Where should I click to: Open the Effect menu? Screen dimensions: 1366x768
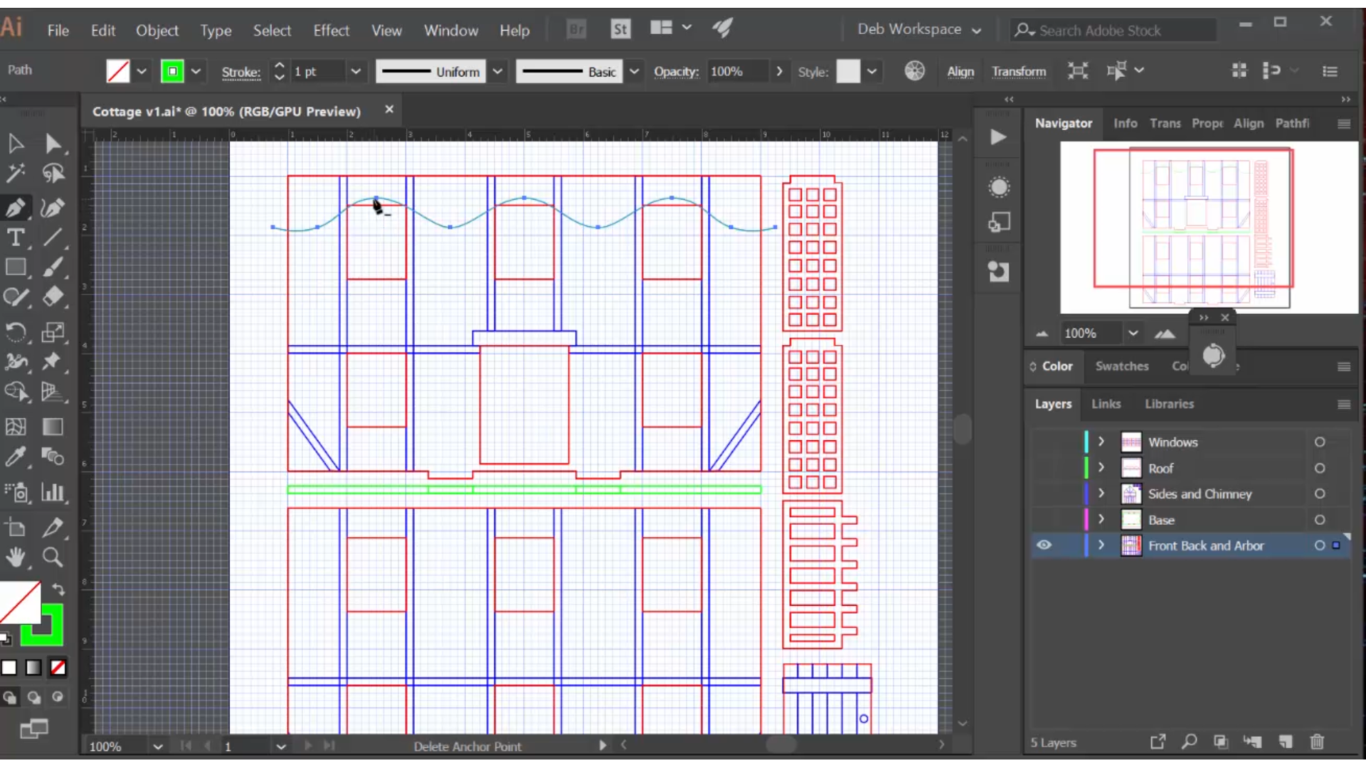[331, 30]
